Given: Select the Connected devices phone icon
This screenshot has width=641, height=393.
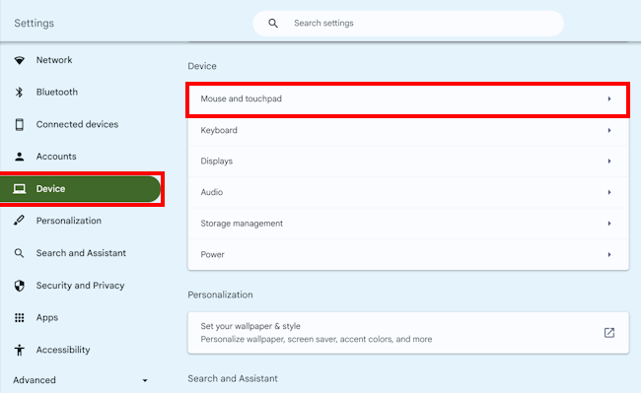Looking at the screenshot, I should [19, 124].
